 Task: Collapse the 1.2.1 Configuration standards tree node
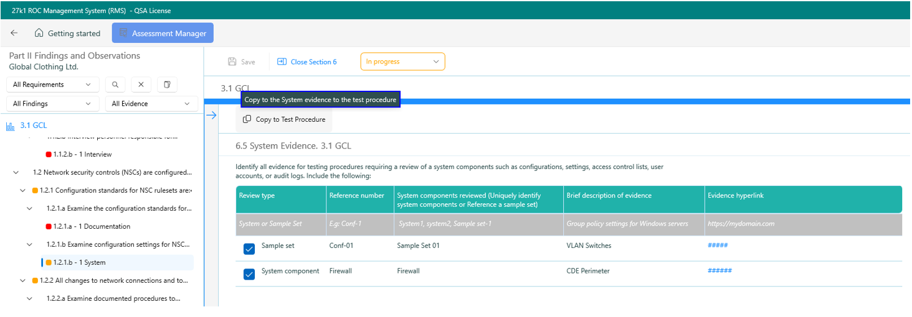coord(23,190)
